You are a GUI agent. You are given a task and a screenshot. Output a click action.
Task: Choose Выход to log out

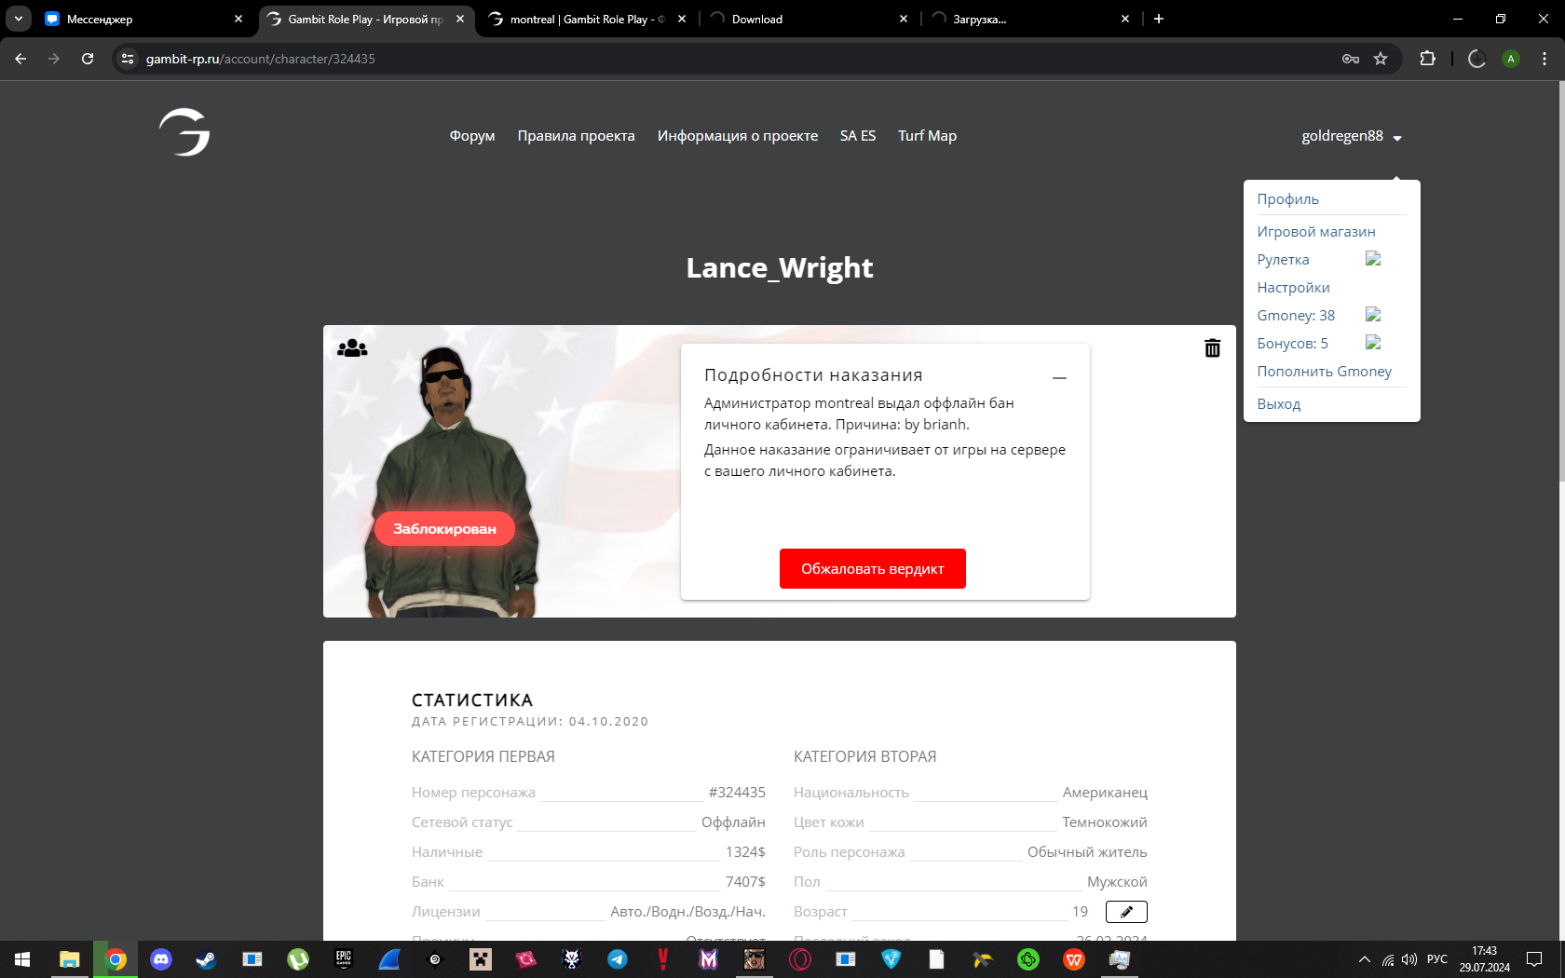pos(1278,404)
